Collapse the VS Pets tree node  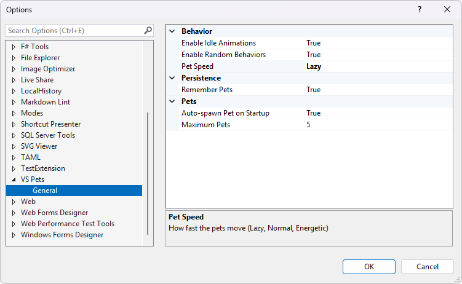[14, 179]
